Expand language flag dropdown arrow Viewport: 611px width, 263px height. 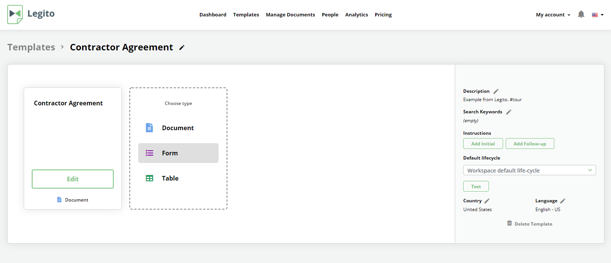click(x=602, y=15)
